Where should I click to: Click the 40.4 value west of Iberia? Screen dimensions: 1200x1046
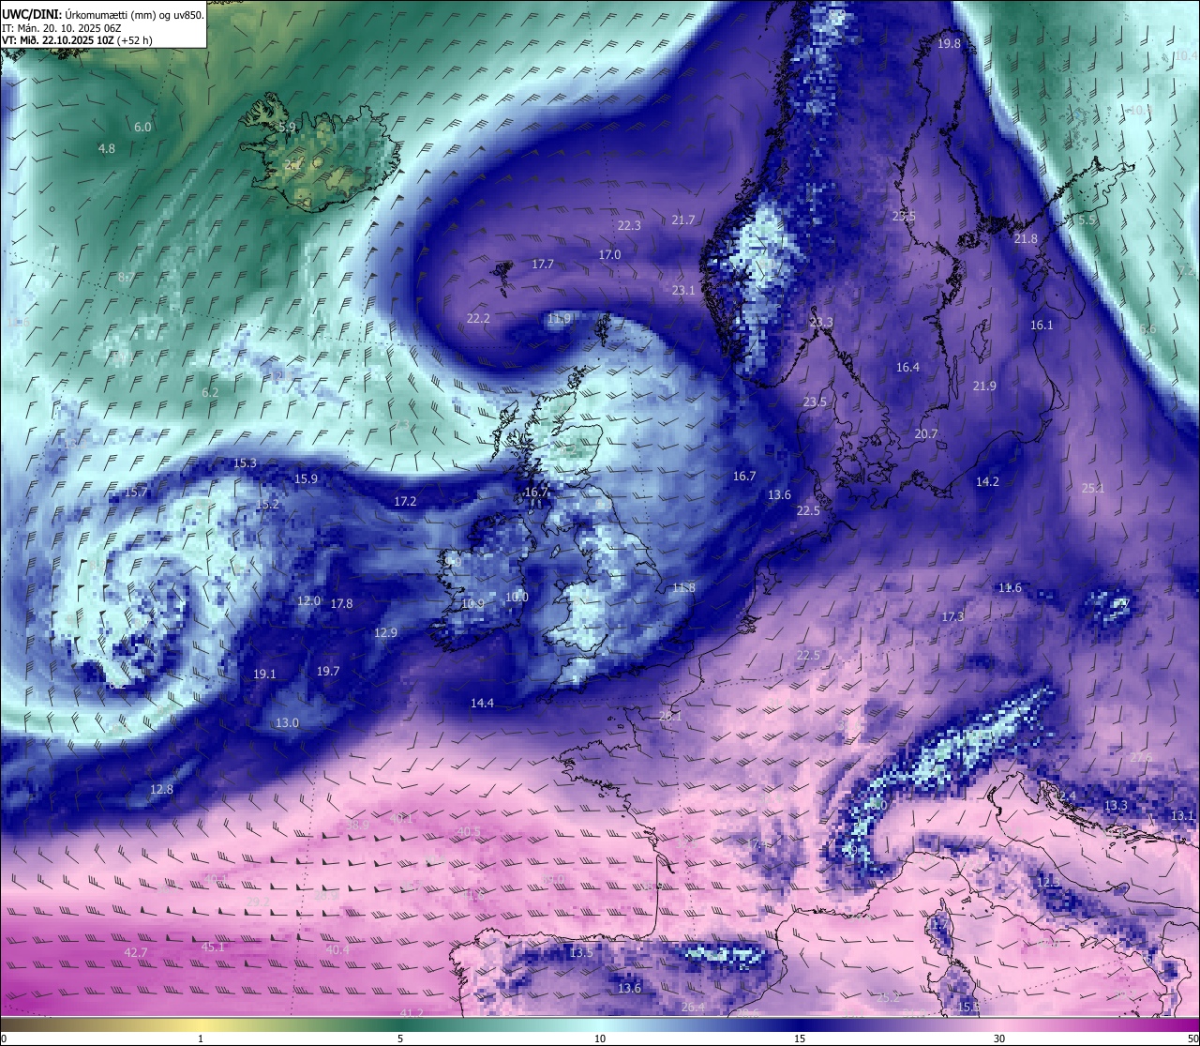point(337,949)
